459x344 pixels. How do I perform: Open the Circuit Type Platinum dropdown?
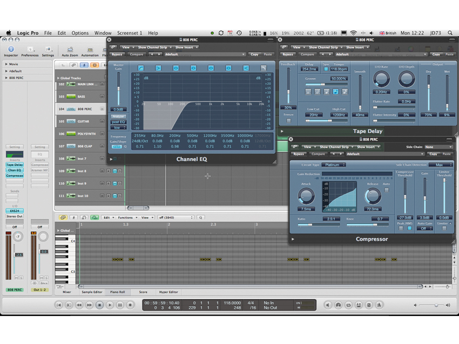334,165
